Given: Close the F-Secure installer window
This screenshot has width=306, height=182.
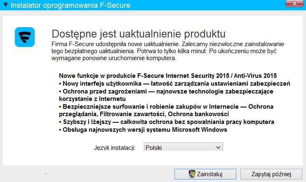Looking at the screenshot, I should [295, 3].
